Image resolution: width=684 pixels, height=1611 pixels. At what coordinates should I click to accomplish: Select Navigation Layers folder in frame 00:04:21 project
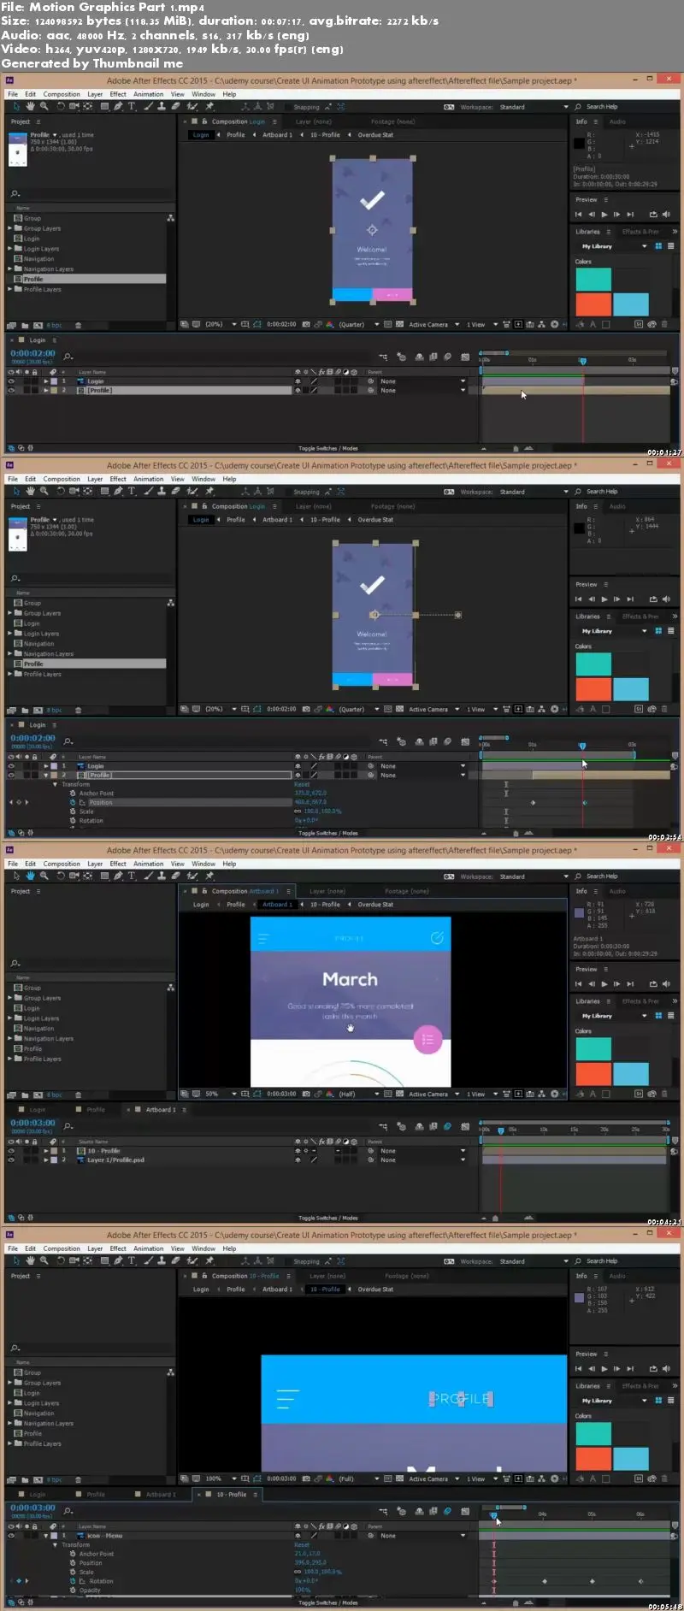tap(49, 1039)
